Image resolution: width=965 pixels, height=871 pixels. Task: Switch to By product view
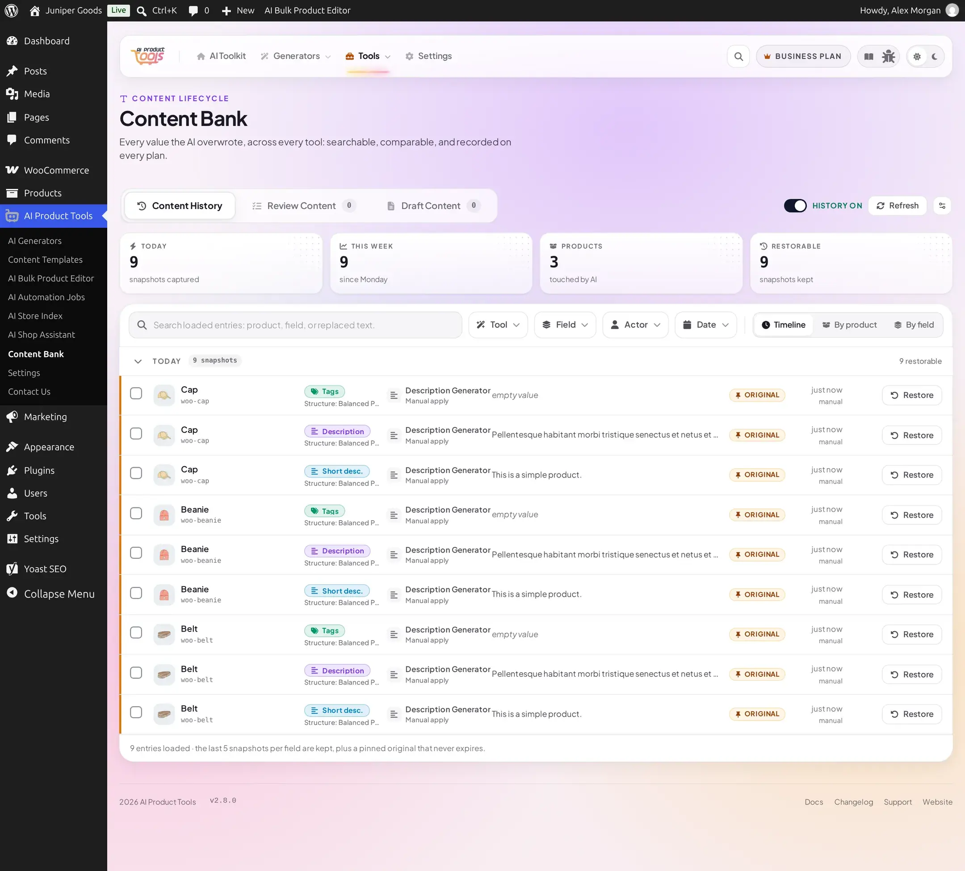(850, 325)
